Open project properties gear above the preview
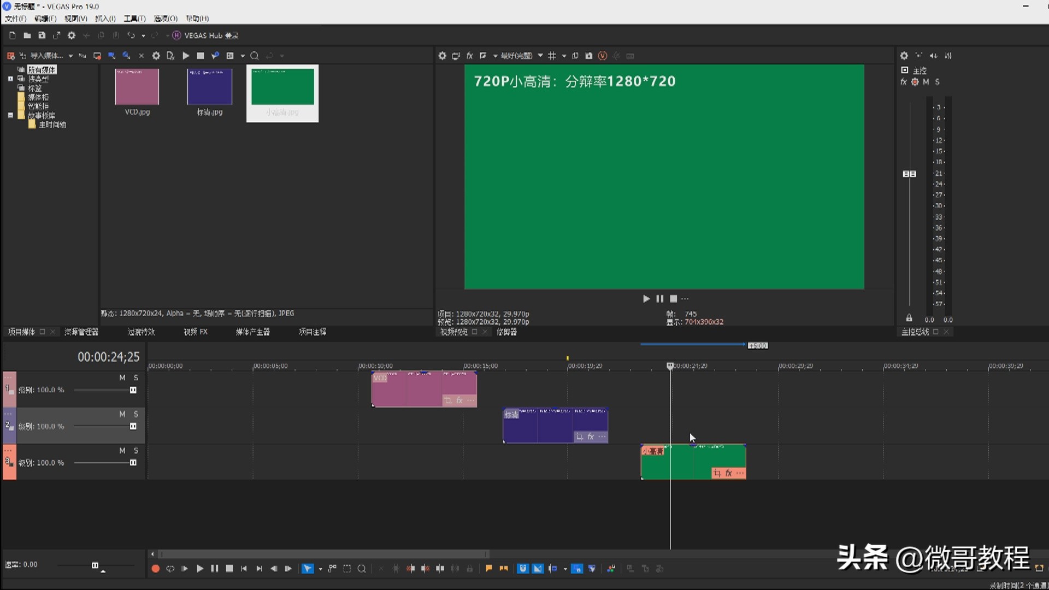Viewport: 1049px width, 590px height. 442,55
